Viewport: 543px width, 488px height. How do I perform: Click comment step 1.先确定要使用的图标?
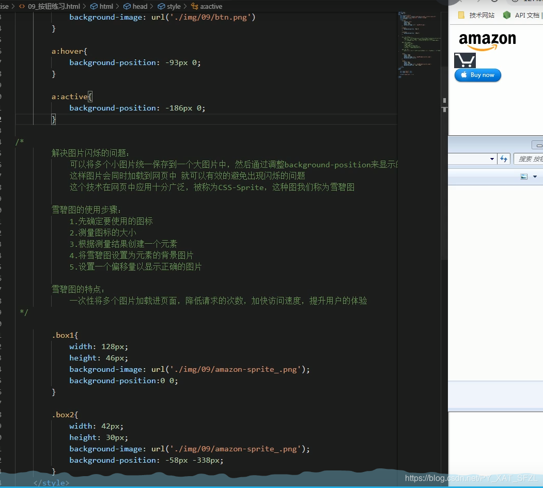[111, 221]
